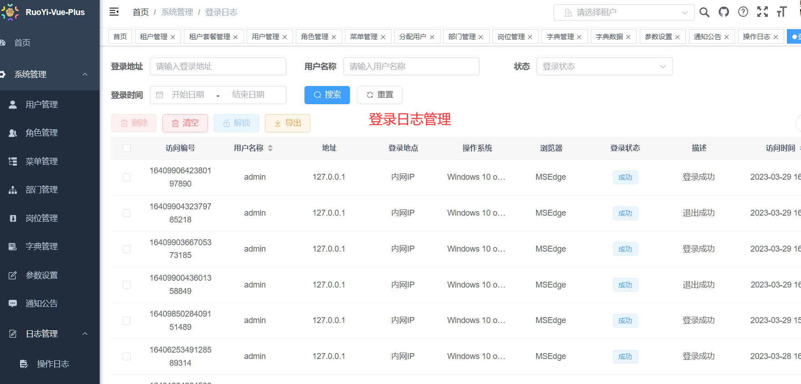
Task: Click the 菜单管理 sidebar icon
Action: [13, 161]
